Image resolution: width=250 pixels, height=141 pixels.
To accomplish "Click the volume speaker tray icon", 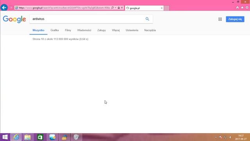I will click(230, 137).
